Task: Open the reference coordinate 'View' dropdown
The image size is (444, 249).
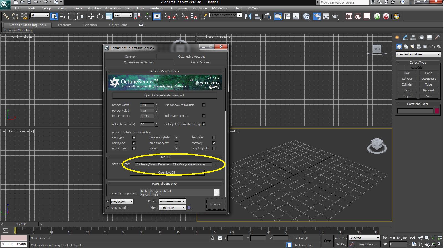Action: [123, 15]
